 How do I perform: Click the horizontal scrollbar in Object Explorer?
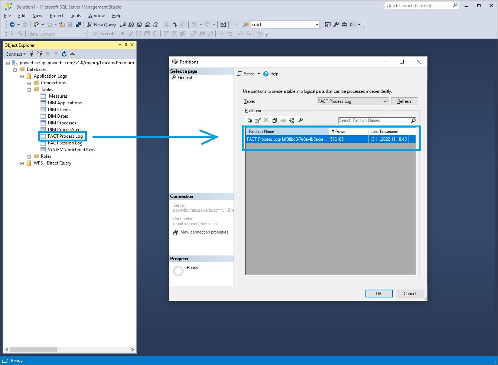pyautogui.click(x=33, y=349)
